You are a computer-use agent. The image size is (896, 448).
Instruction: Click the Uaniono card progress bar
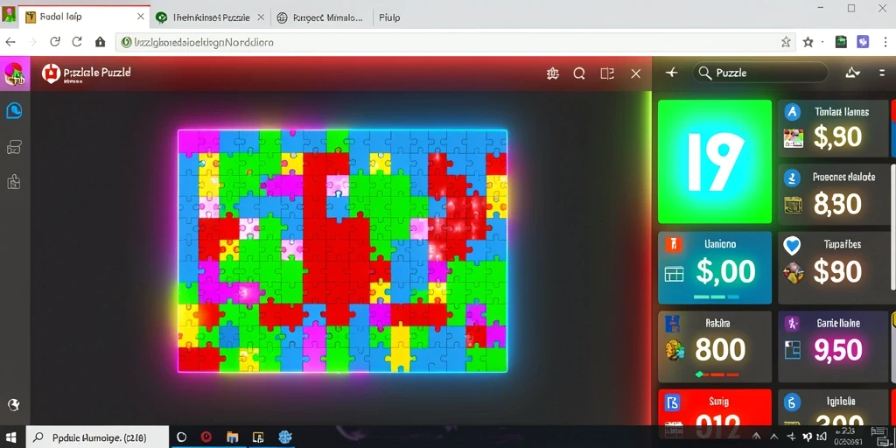click(716, 297)
